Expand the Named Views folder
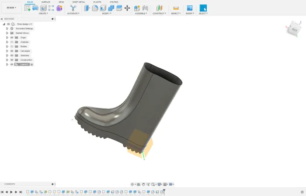Screen dimensions: 306x196 click(7, 33)
